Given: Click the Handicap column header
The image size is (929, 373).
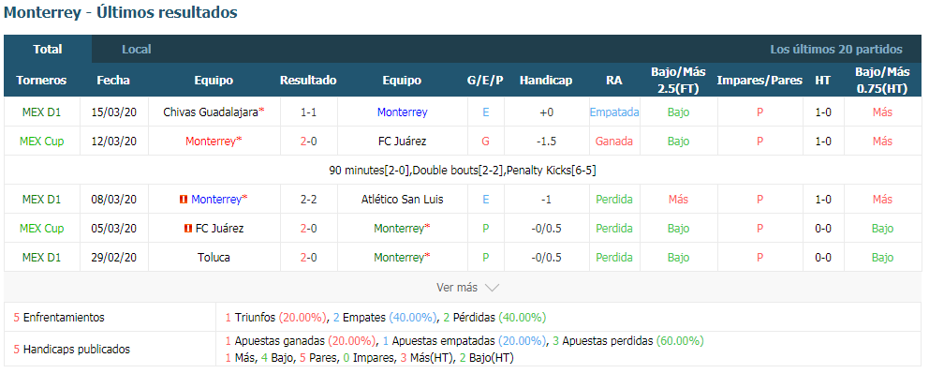Looking at the screenshot, I should pyautogui.click(x=546, y=80).
